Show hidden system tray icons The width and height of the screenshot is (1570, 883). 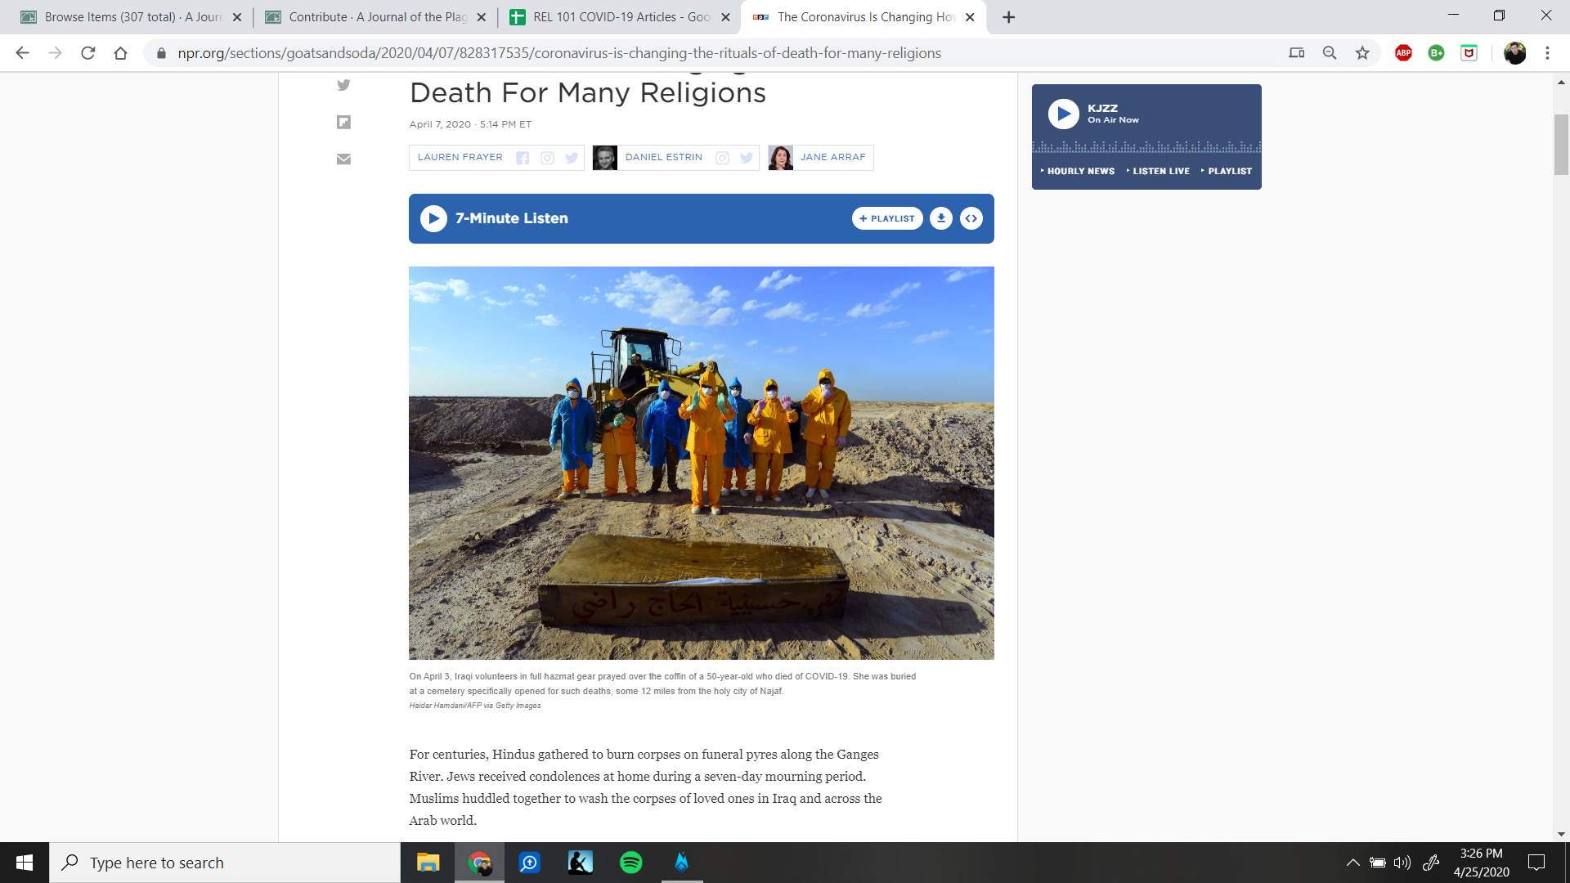tap(1352, 863)
